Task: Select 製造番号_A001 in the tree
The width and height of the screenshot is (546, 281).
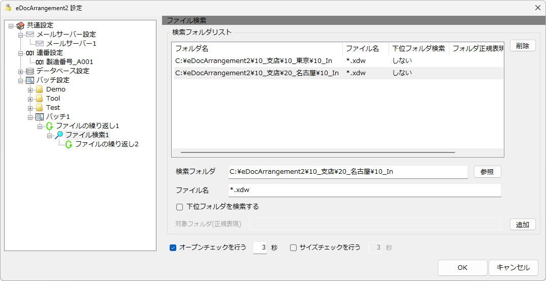Action: (x=70, y=62)
